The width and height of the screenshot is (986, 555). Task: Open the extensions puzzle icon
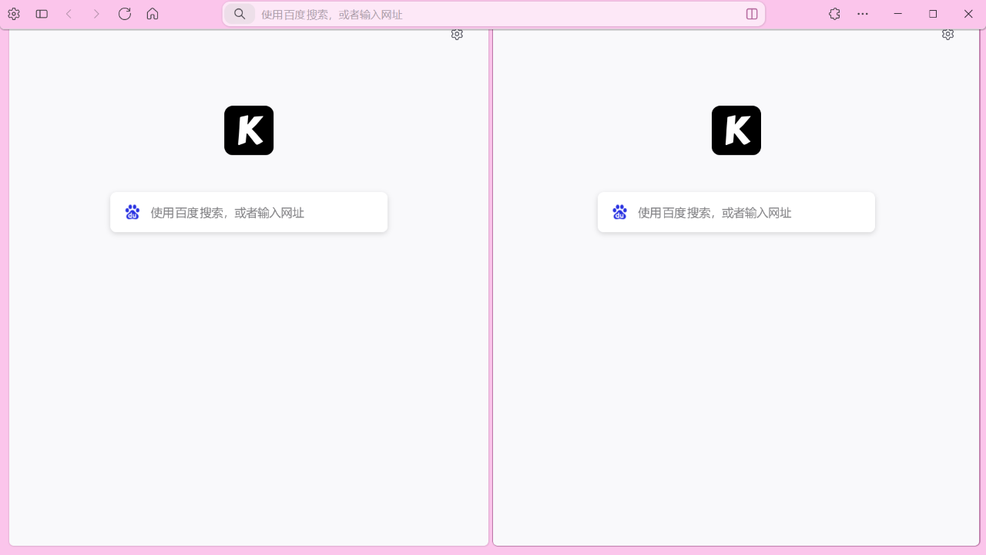click(x=834, y=13)
